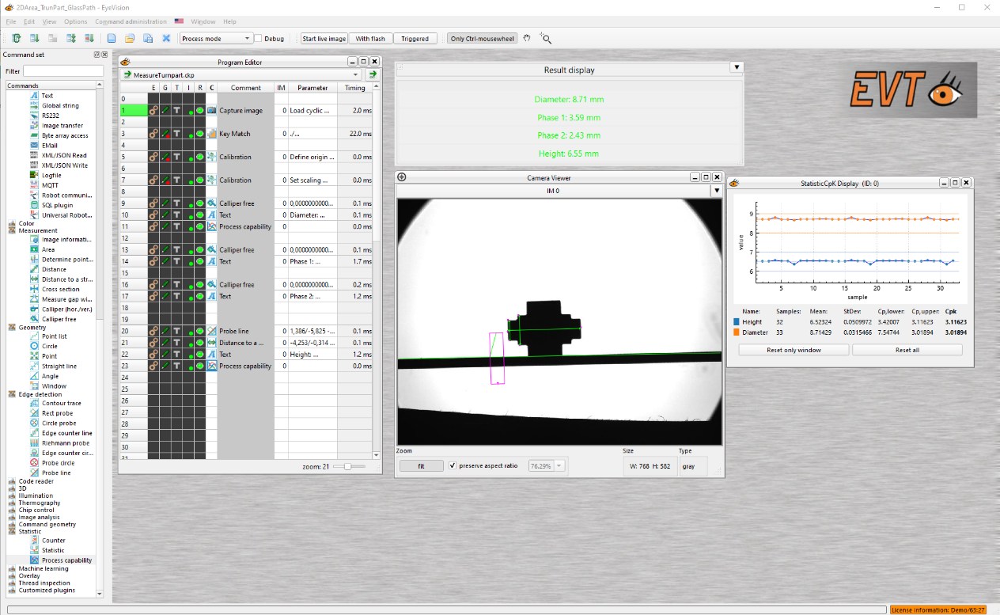Click the Capture image command icon in row 1

[x=212, y=111]
